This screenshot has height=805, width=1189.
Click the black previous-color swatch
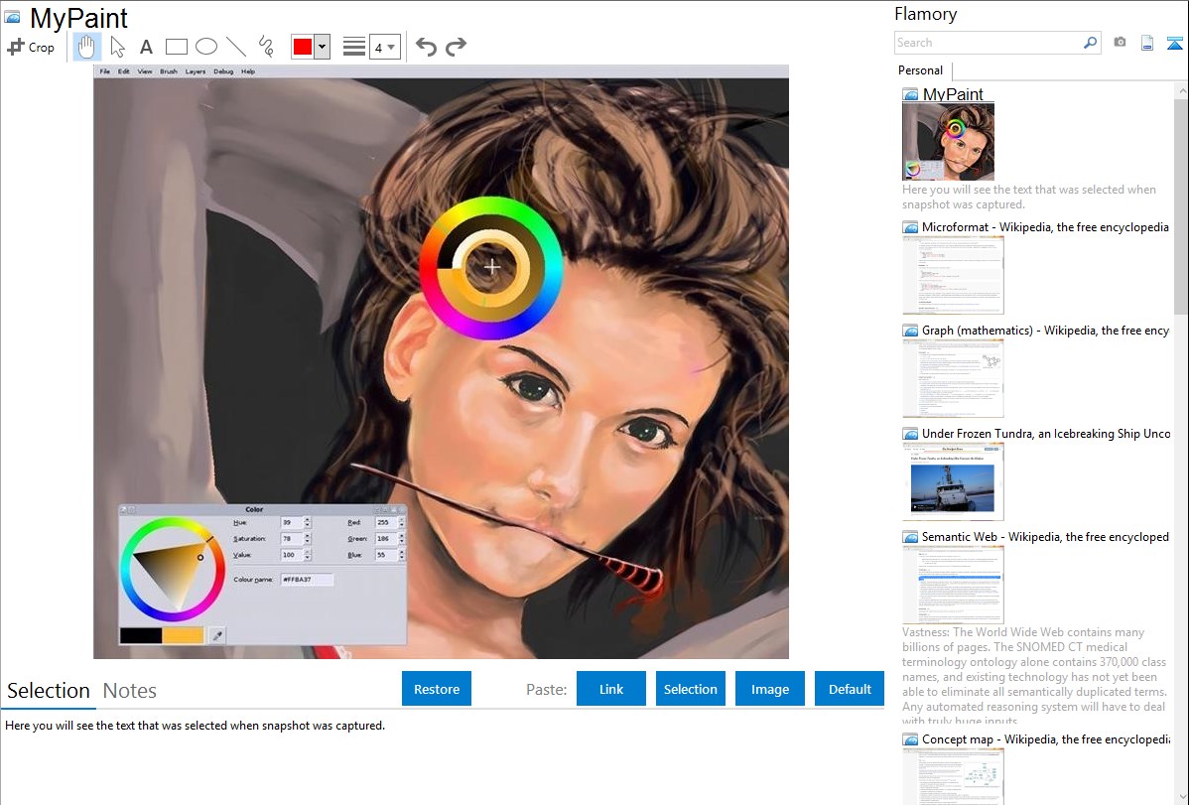(x=141, y=636)
